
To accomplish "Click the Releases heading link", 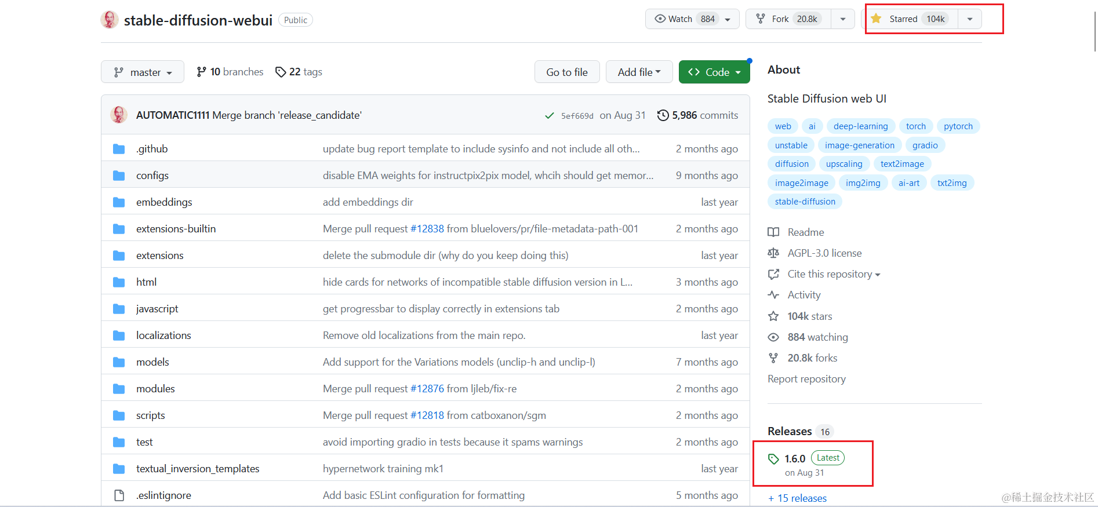I will point(790,431).
